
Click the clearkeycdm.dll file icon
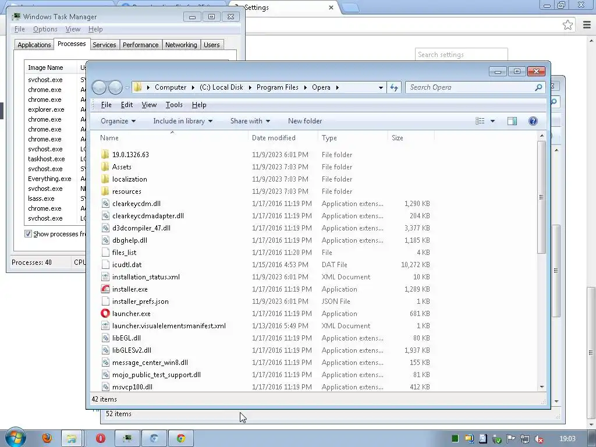pos(105,204)
